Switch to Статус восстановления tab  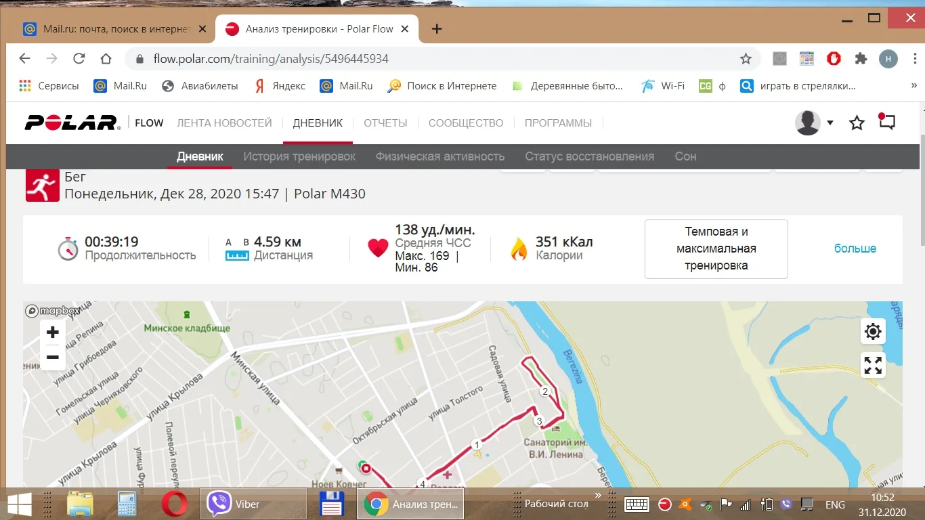pos(589,156)
